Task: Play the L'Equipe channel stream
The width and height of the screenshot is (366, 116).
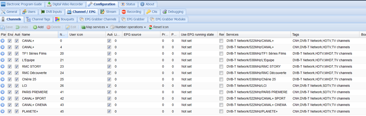Action: point(3,60)
